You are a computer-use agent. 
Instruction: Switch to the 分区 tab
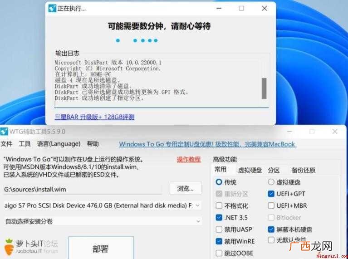point(274,170)
